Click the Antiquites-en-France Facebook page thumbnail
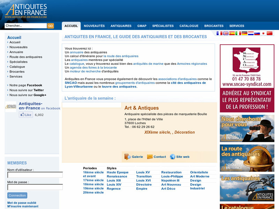The width and height of the screenshot is (279, 209). 11,107
